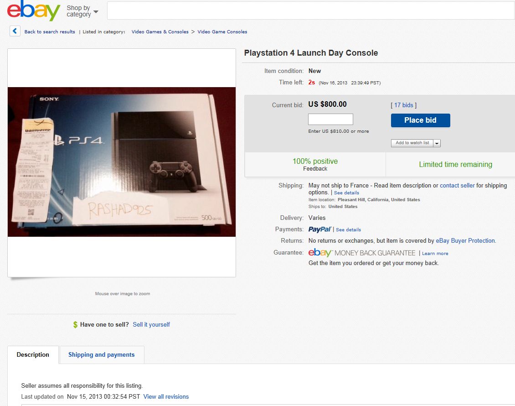Switch to Shipping and payments tab
515x406 pixels.
102,355
